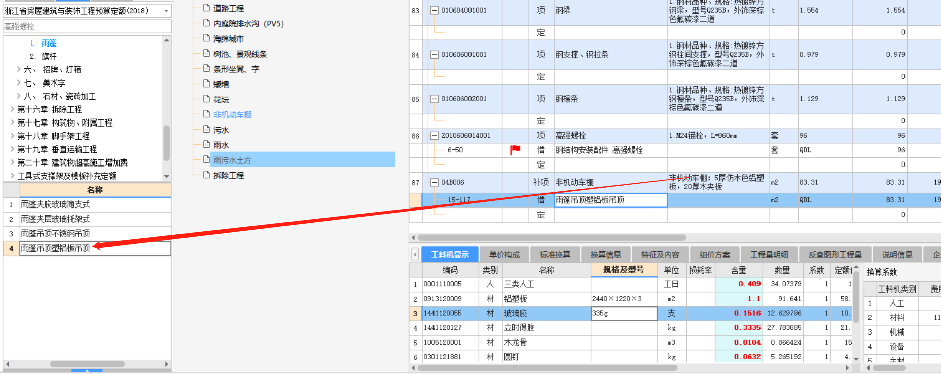Image resolution: width=941 pixels, height=374 pixels.
Task: Click the name field 雨篷吊顶塑铝板吊顶 in row 15-117
Action: [610, 200]
